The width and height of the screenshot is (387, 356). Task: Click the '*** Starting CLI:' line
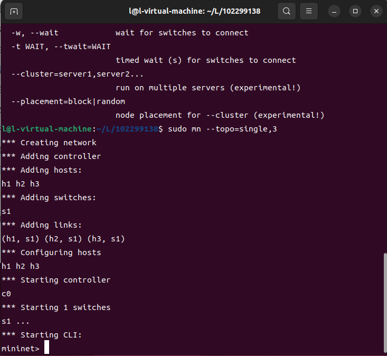pyautogui.click(x=42, y=335)
